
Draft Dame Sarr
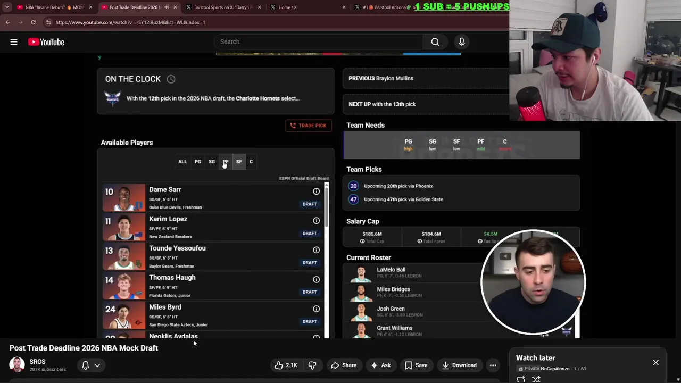310,204
